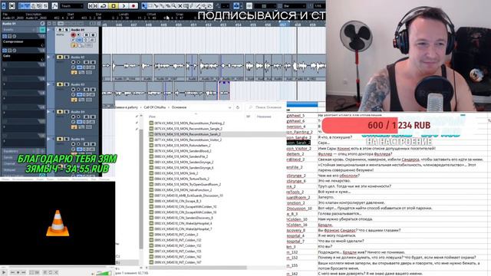This screenshot has height=276, width=491.
Task: Click the yellow lock icon on Audio 04
Action: pyautogui.click(x=74, y=127)
